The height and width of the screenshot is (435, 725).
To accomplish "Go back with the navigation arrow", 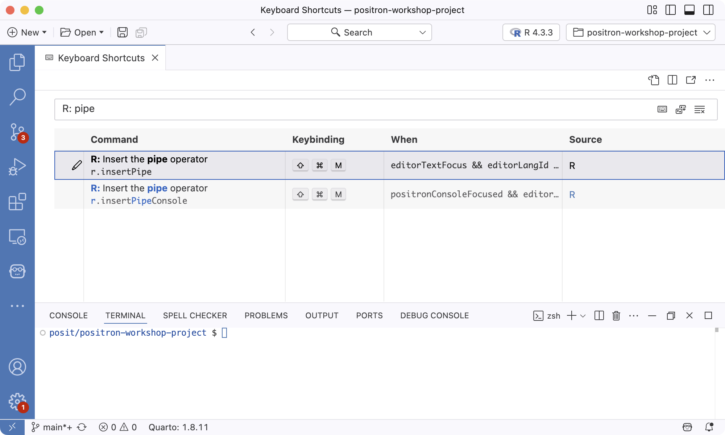I will coord(253,32).
